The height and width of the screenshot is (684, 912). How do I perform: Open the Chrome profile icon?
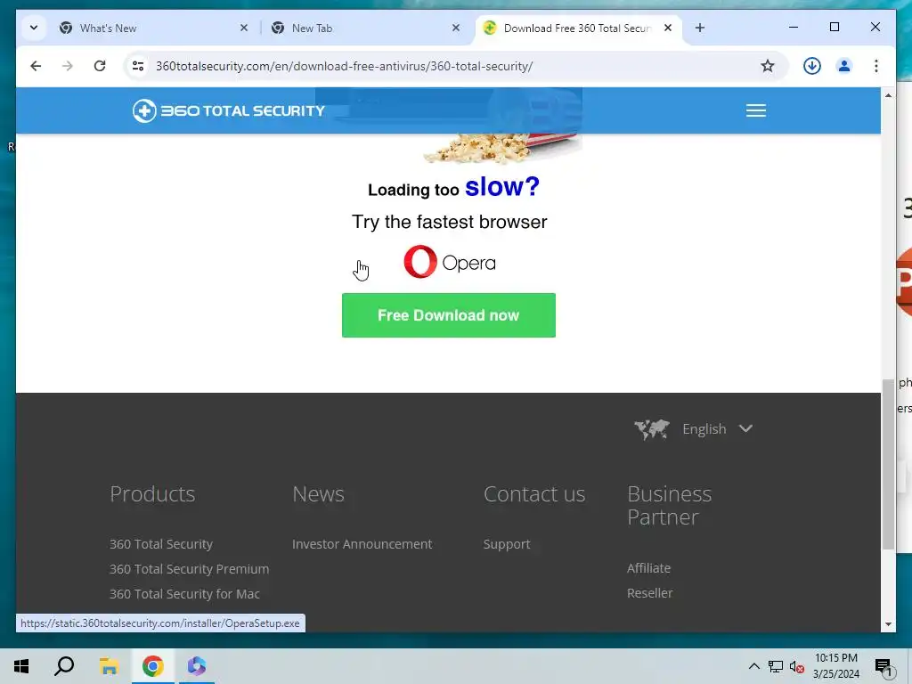pyautogui.click(x=844, y=66)
